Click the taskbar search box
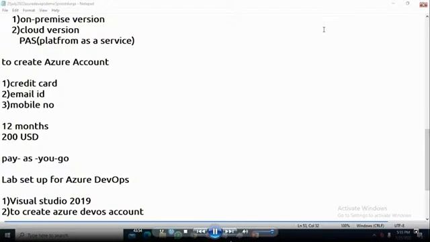The image size is (430, 242). coord(70,235)
